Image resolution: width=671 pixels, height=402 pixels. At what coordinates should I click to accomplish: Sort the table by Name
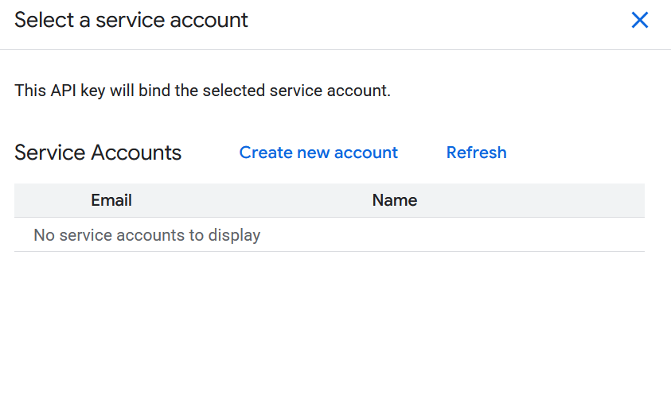394,200
